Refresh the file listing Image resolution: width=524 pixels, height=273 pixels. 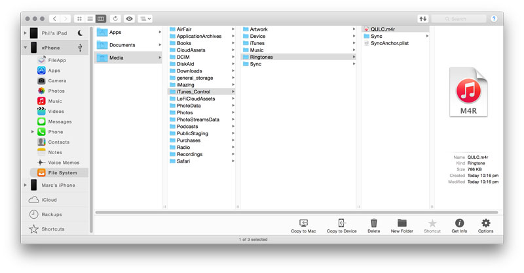(x=115, y=19)
